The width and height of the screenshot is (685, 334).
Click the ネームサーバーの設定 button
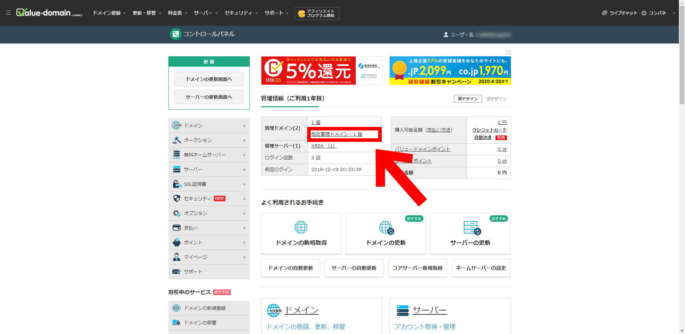tap(481, 268)
